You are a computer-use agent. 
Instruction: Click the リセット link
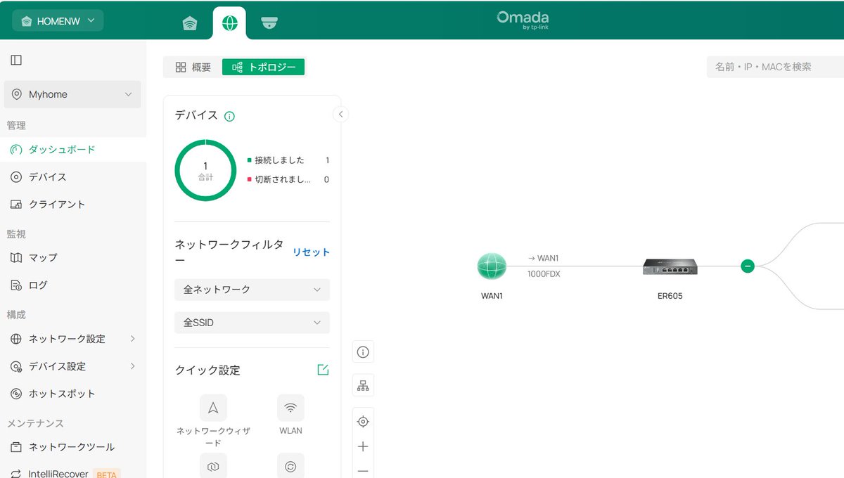tap(311, 252)
